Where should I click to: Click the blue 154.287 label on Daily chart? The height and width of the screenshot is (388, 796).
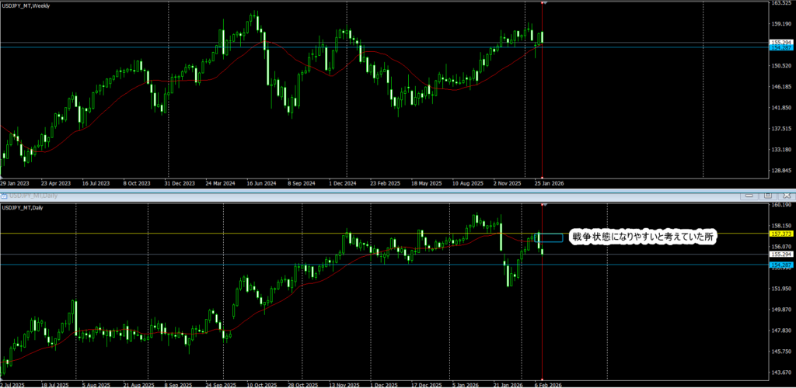point(781,265)
